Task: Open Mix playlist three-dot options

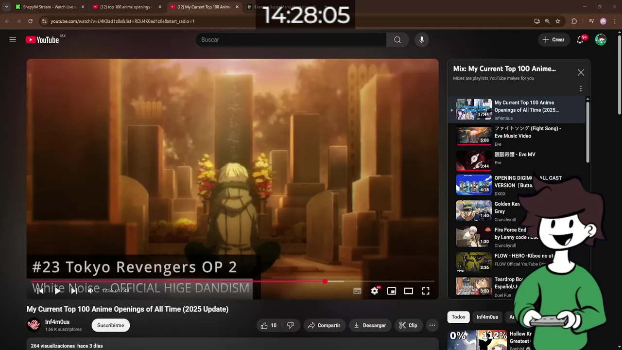Action: coord(581,89)
